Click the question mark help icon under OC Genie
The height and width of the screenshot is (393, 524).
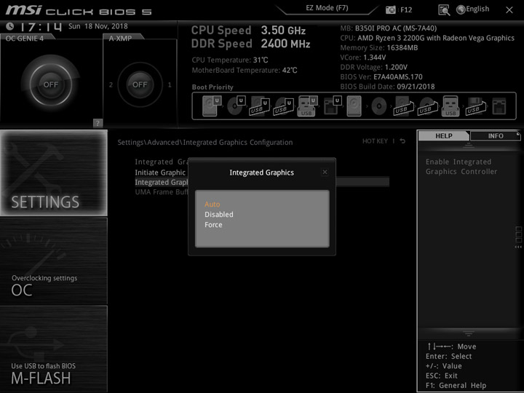pos(98,123)
